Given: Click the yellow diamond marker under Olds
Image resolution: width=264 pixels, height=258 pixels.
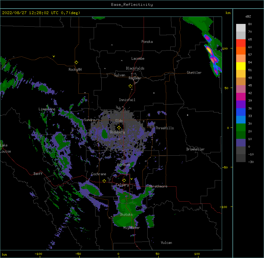Looking at the screenshot, I should pyautogui.click(x=119, y=128).
